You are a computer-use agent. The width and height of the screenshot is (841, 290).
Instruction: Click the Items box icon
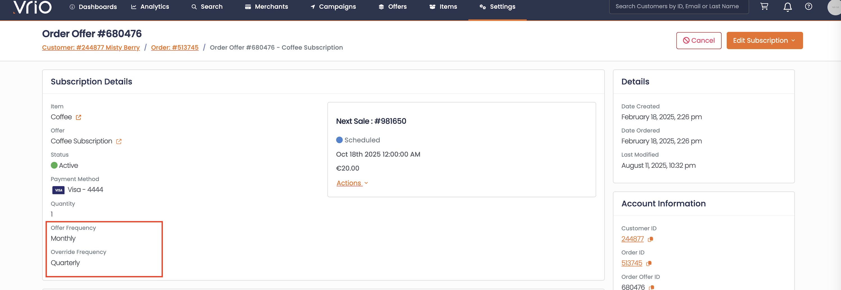pyautogui.click(x=432, y=7)
